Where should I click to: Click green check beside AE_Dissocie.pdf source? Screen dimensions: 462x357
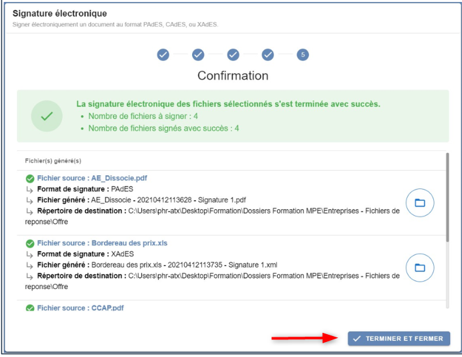pyautogui.click(x=29, y=178)
